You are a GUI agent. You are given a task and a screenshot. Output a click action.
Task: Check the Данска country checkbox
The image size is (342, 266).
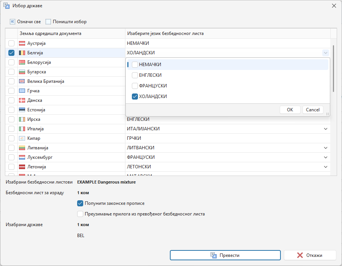(11, 100)
